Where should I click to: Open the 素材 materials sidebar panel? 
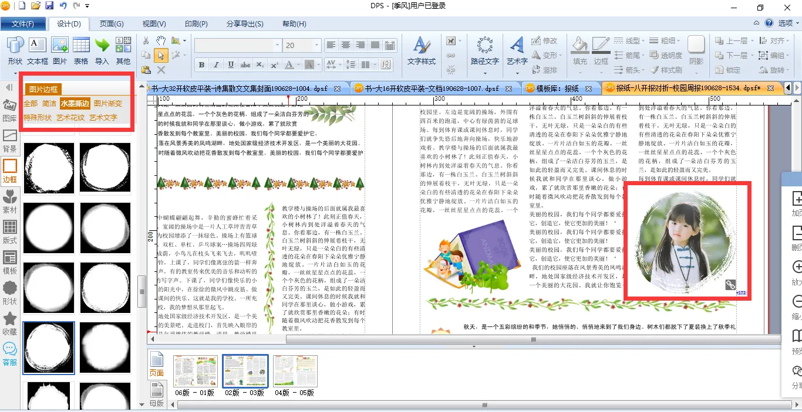(10, 201)
